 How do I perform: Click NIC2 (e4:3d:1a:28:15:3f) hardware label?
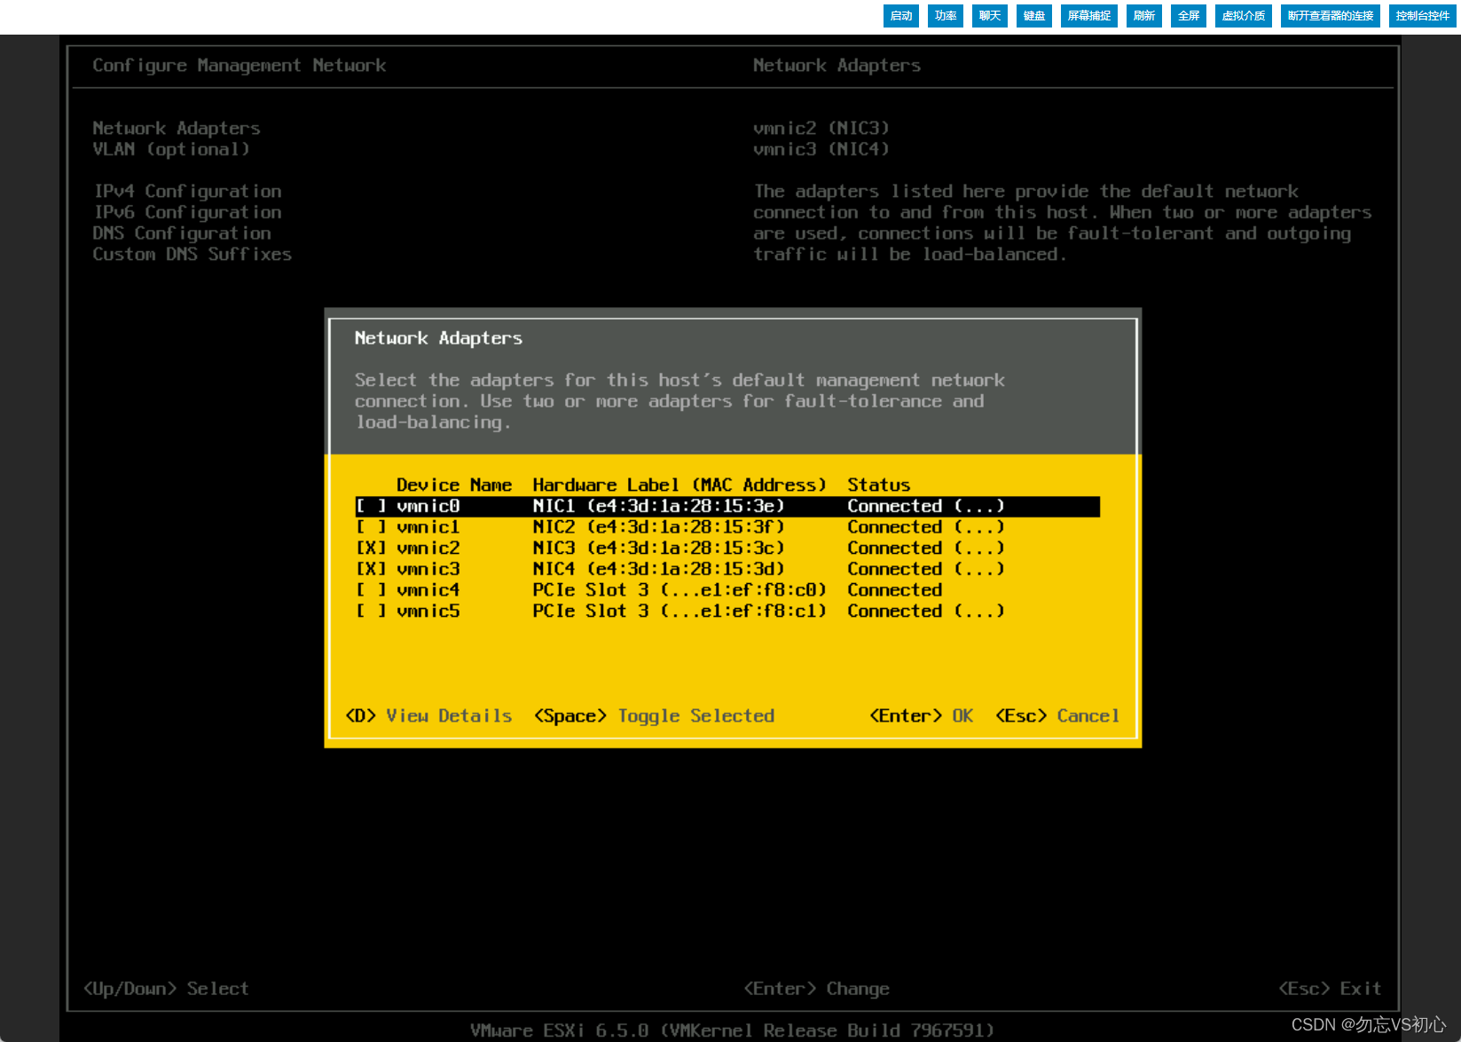tap(658, 527)
